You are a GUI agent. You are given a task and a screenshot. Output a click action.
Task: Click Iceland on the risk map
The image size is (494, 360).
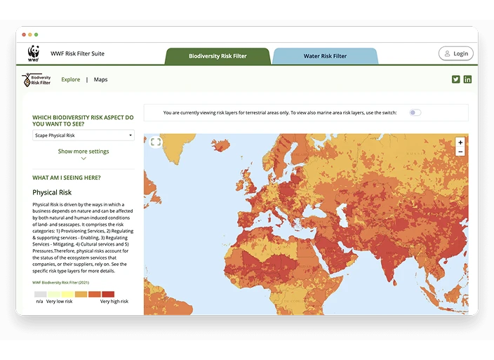click(x=220, y=145)
